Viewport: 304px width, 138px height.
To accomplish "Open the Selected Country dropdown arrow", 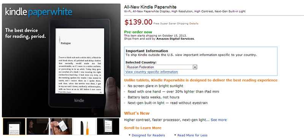I will point(195,67).
